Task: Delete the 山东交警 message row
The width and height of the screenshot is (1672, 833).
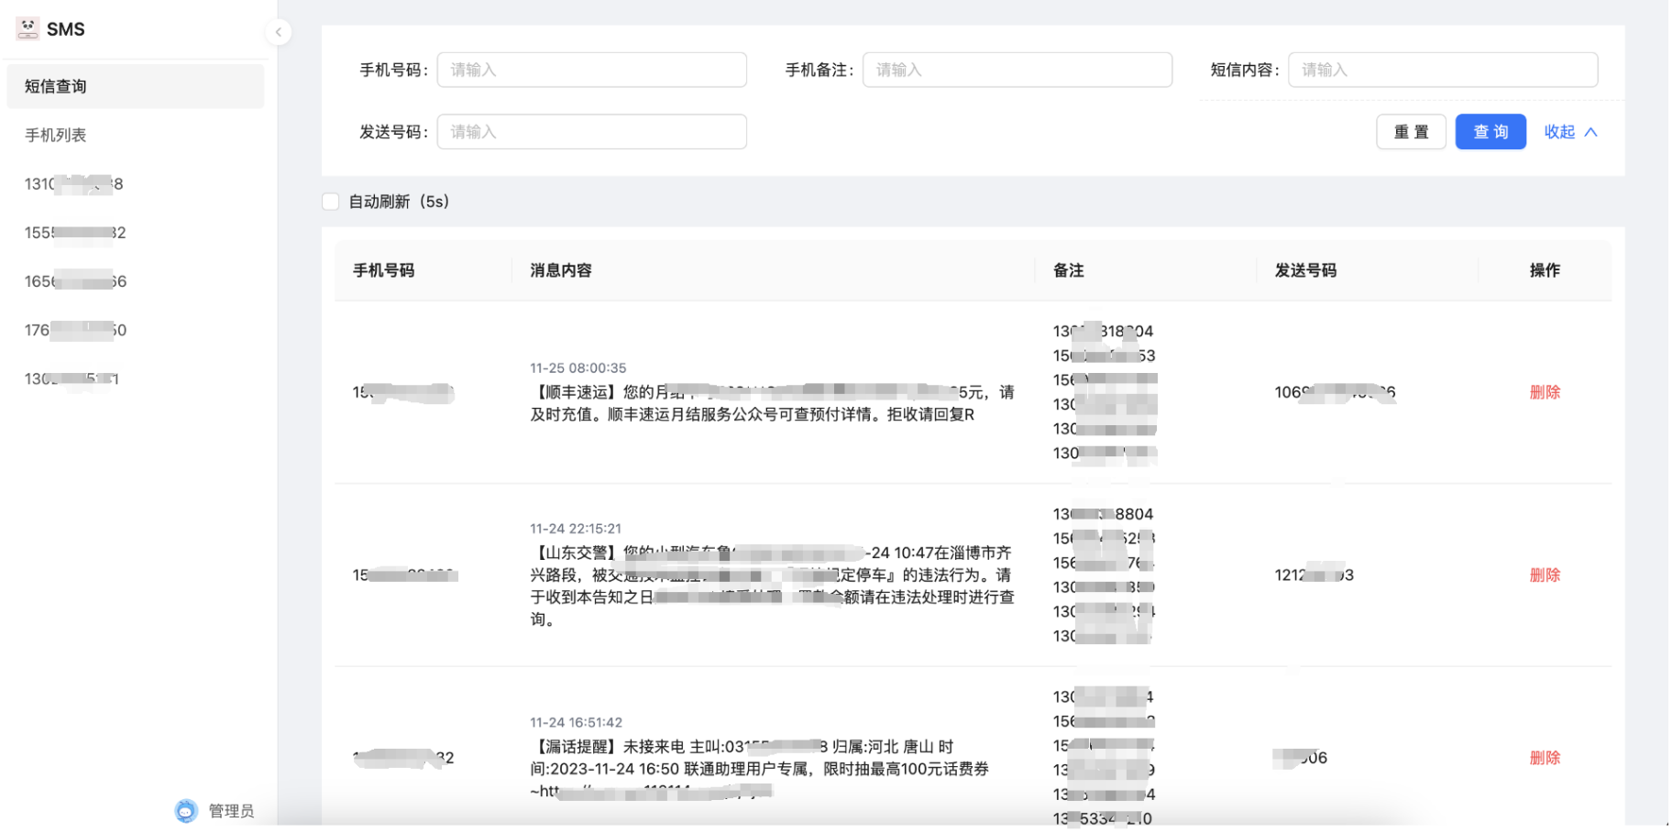Action: pos(1544,575)
